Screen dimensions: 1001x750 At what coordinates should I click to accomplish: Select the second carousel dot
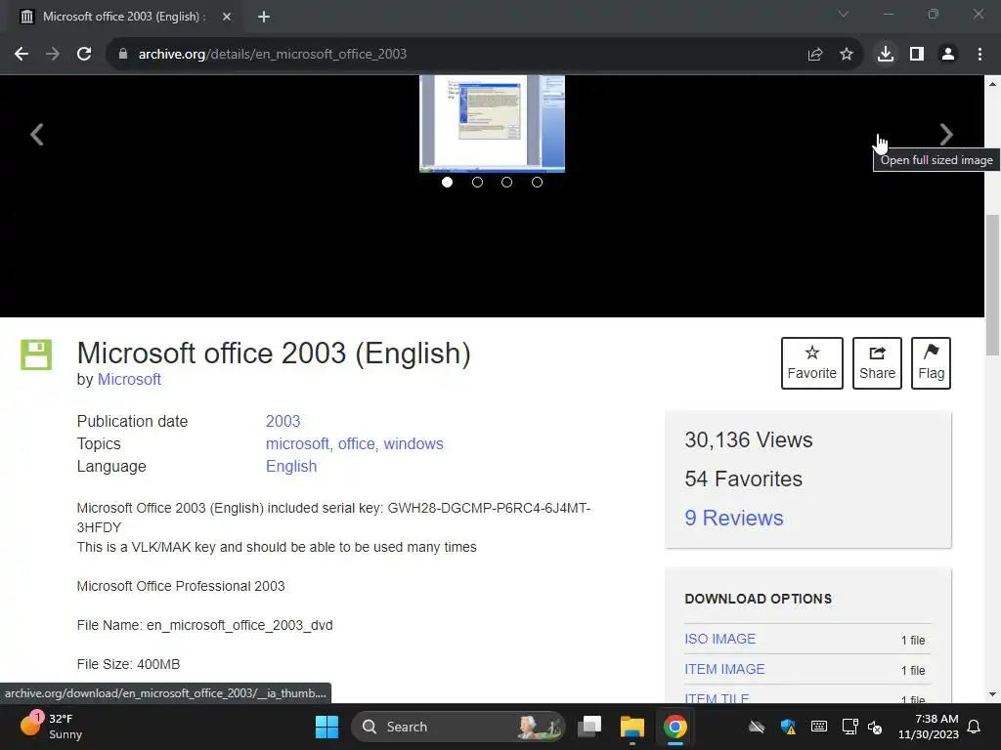[477, 183]
